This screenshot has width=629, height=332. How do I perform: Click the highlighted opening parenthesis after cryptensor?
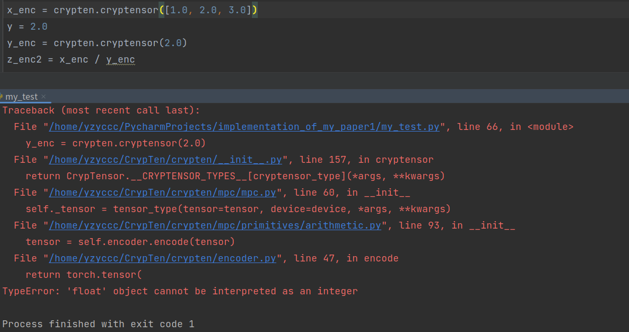pyautogui.click(x=161, y=10)
